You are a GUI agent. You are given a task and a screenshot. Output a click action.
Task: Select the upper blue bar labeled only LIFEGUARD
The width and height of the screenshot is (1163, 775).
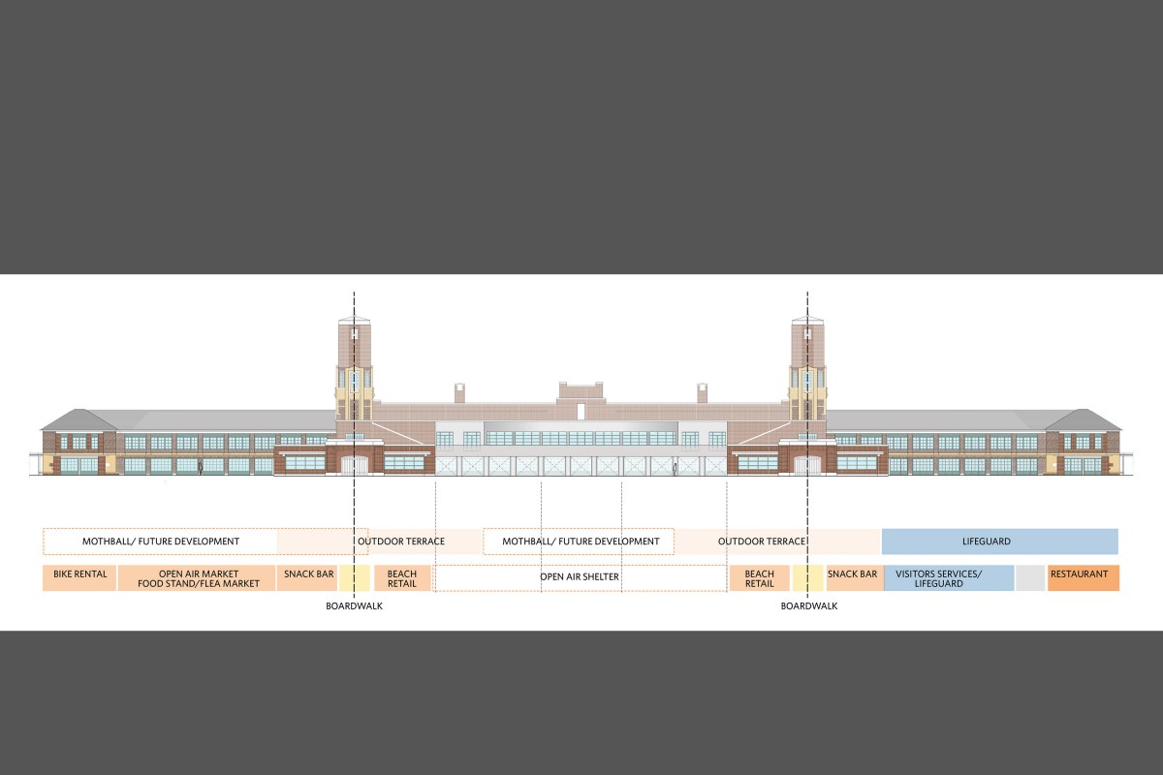pyautogui.click(x=1000, y=542)
